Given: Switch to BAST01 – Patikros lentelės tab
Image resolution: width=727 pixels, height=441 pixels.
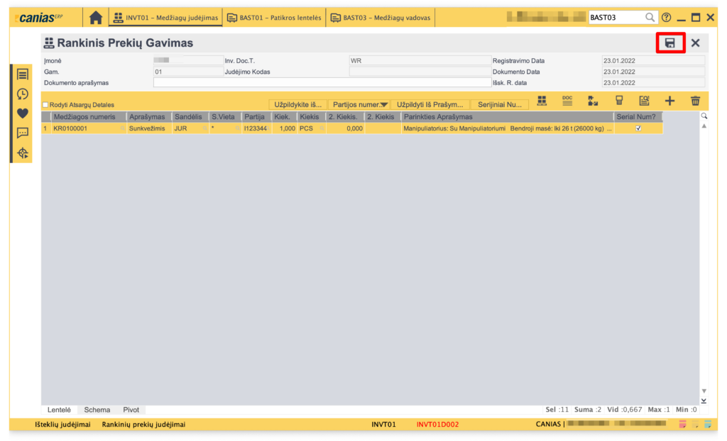Looking at the screenshot, I should [x=274, y=18].
